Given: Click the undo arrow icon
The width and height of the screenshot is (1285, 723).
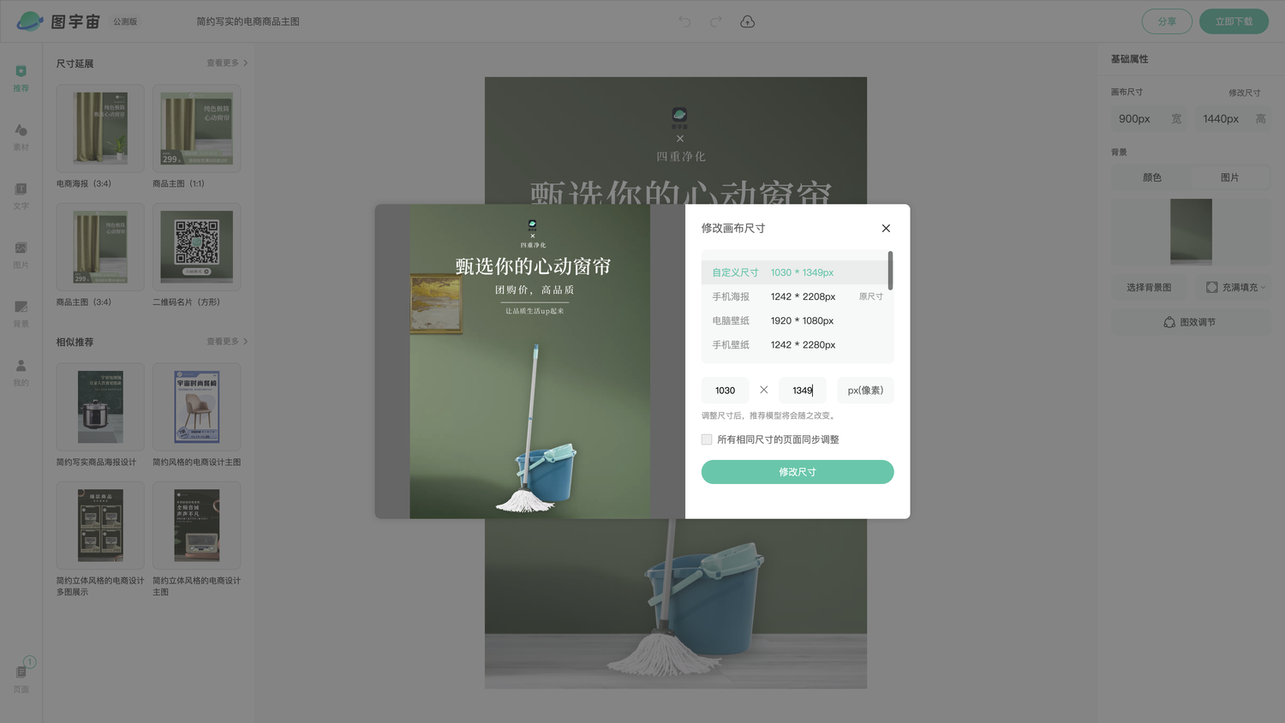Looking at the screenshot, I should [x=684, y=21].
